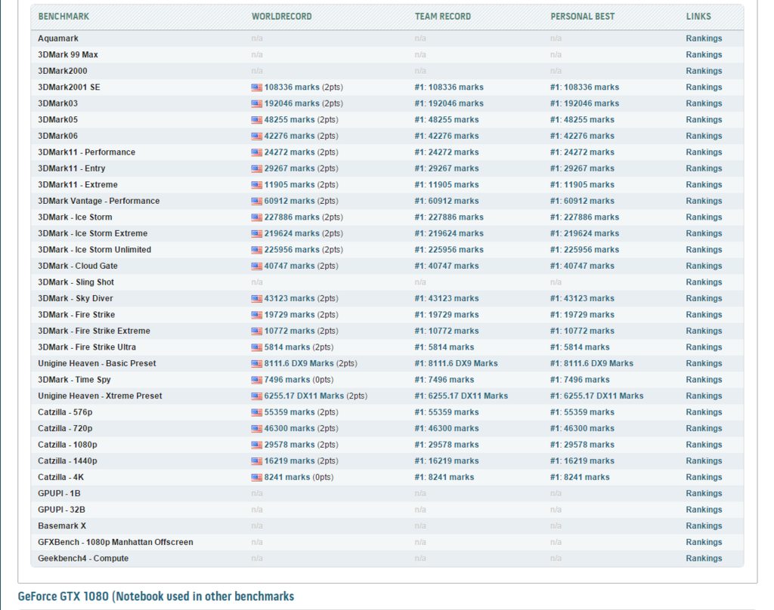Open Rankings link for 3DMark 99 Max
Image resolution: width=774 pixels, height=610 pixels.
(x=704, y=55)
